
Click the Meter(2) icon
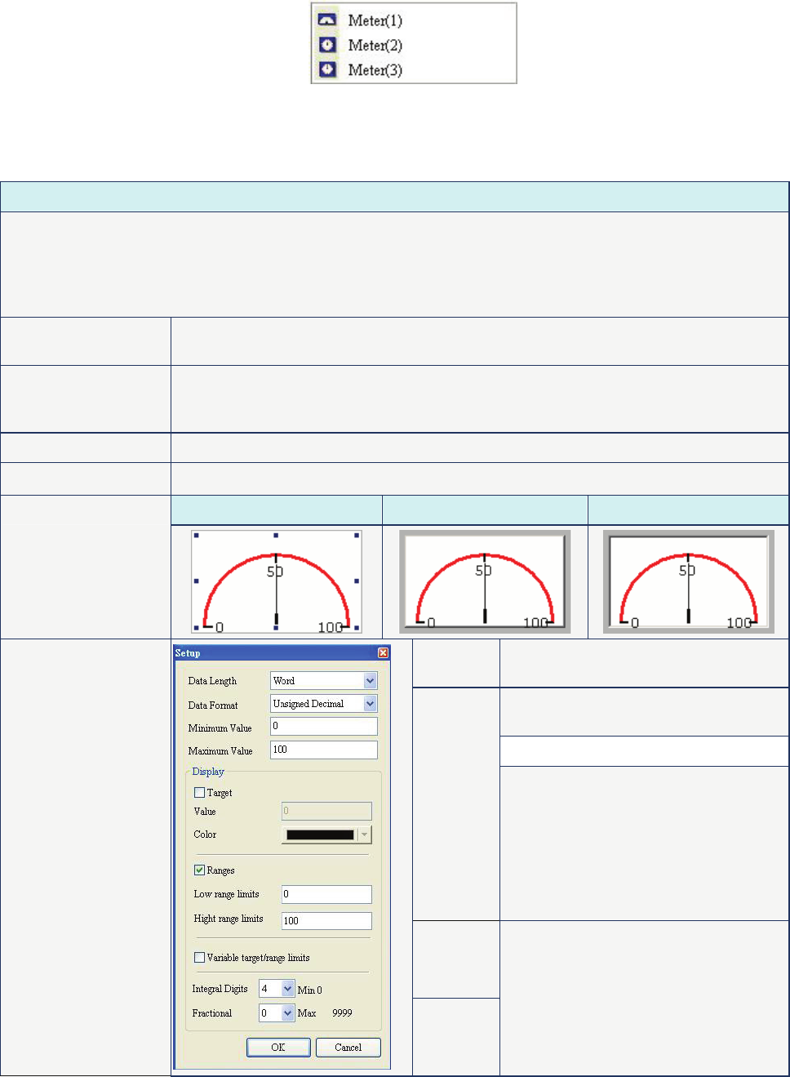pyautogui.click(x=327, y=45)
